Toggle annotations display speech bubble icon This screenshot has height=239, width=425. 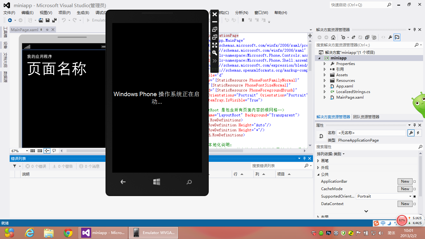54,151
